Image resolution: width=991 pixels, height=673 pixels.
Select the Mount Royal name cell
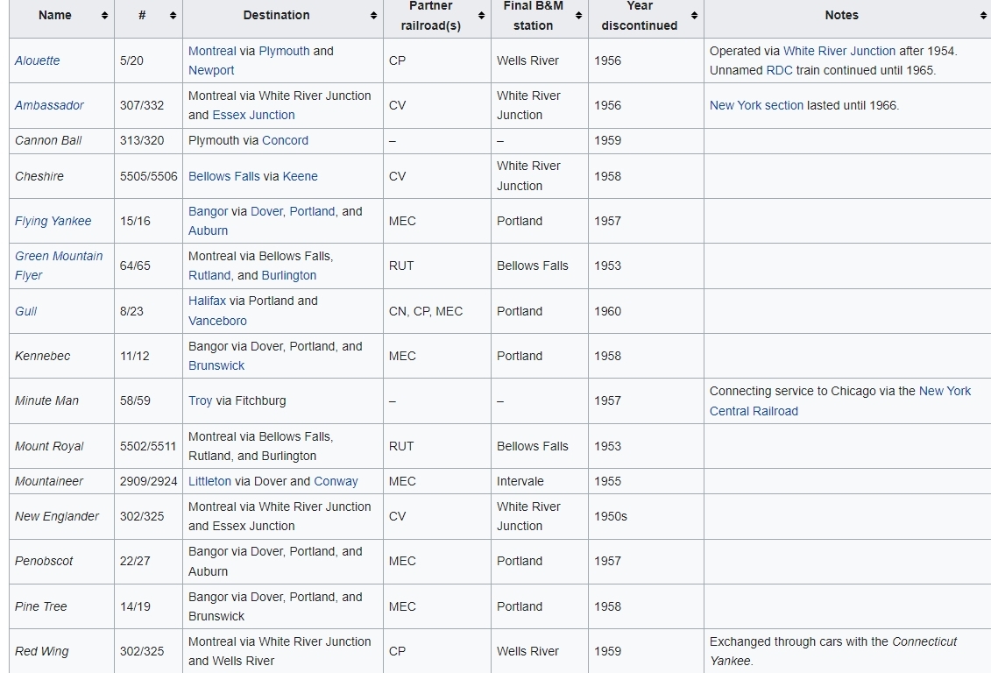click(x=62, y=446)
